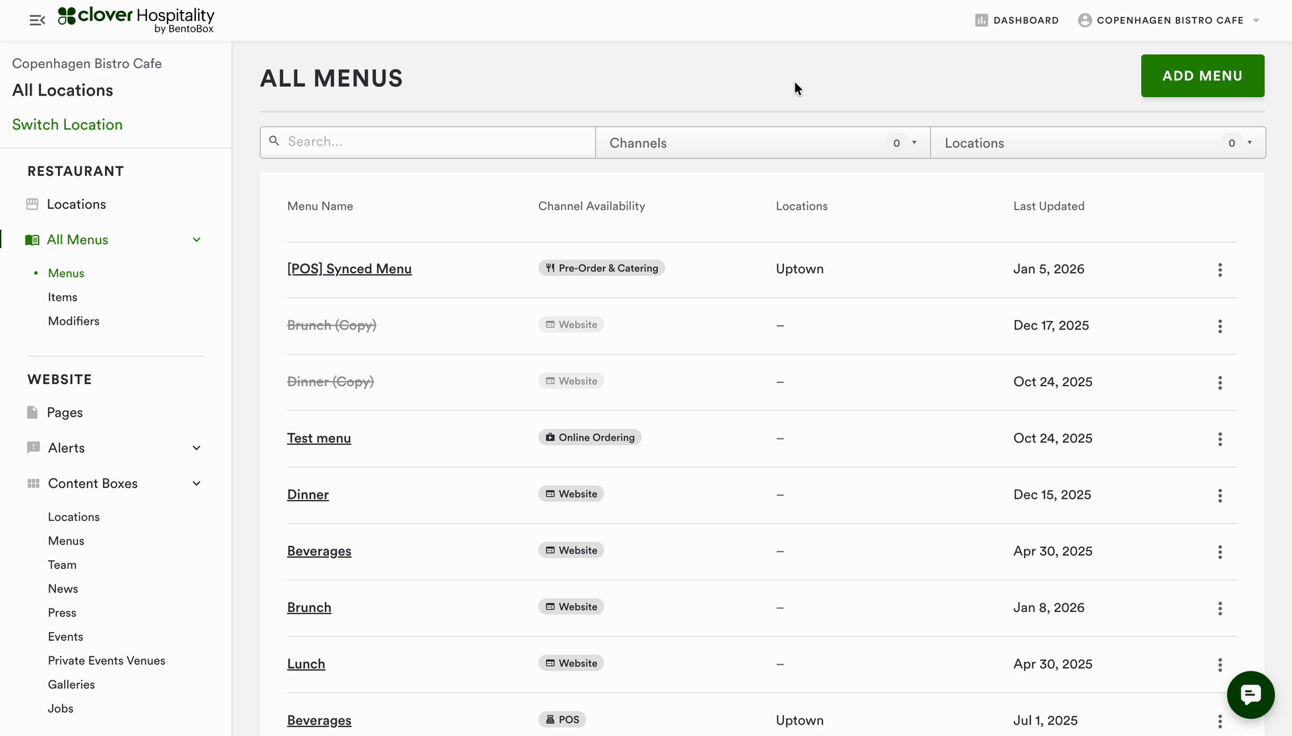Open the [POS] Synced Menu link
The width and height of the screenshot is (1292, 736).
(349, 269)
